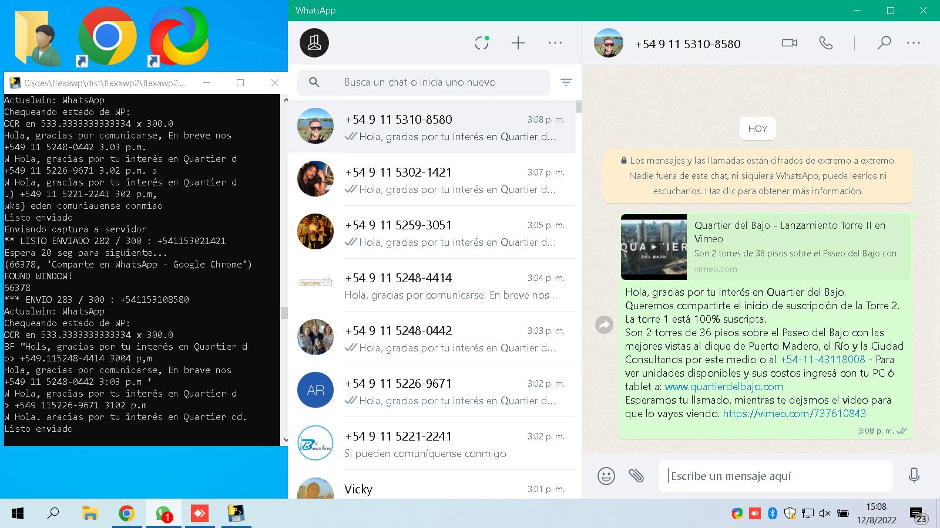Click the AR avatar of 5226-9671 chat
The image size is (940, 528).
(315, 390)
